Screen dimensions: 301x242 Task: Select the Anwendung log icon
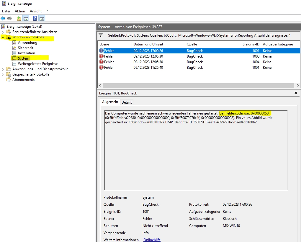click(x=14, y=42)
